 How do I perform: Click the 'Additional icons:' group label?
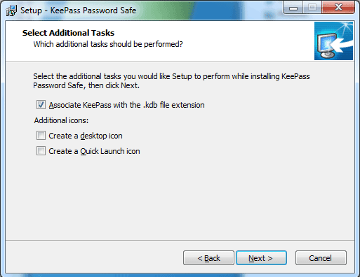61,120
